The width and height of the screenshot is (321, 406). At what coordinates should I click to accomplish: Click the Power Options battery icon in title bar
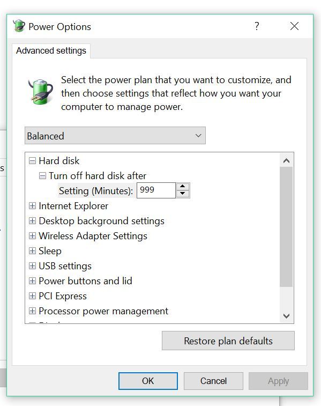[x=19, y=26]
